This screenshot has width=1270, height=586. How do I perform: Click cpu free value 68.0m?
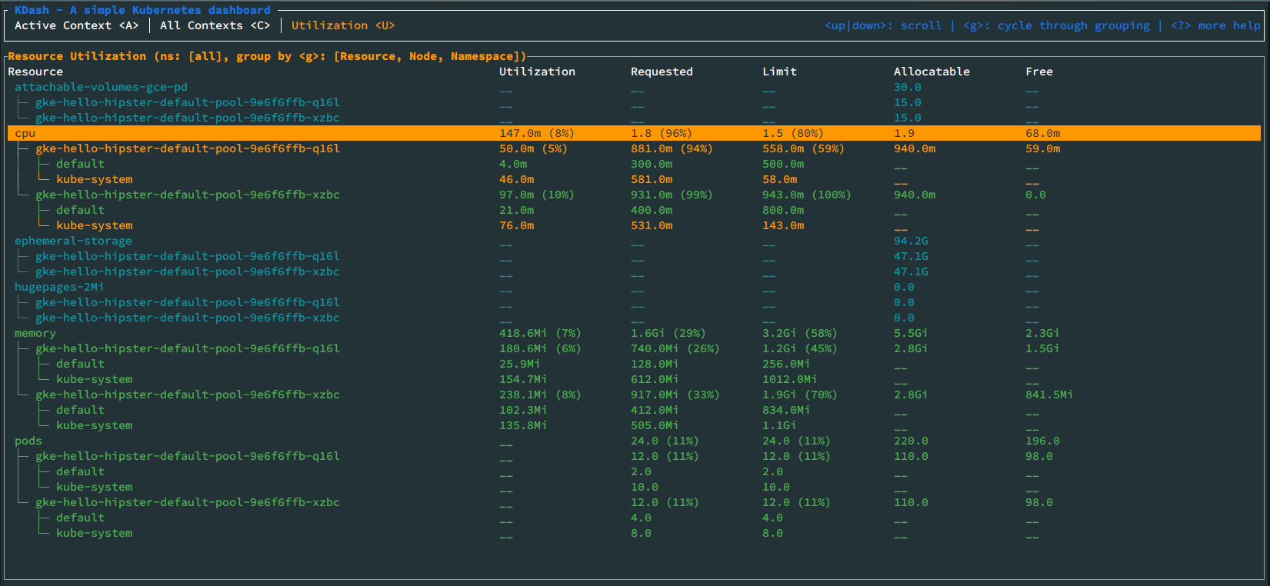(1043, 133)
